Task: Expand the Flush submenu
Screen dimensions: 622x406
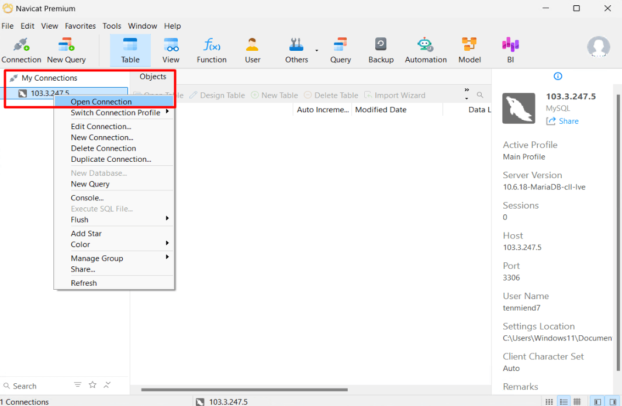Action: (114, 220)
